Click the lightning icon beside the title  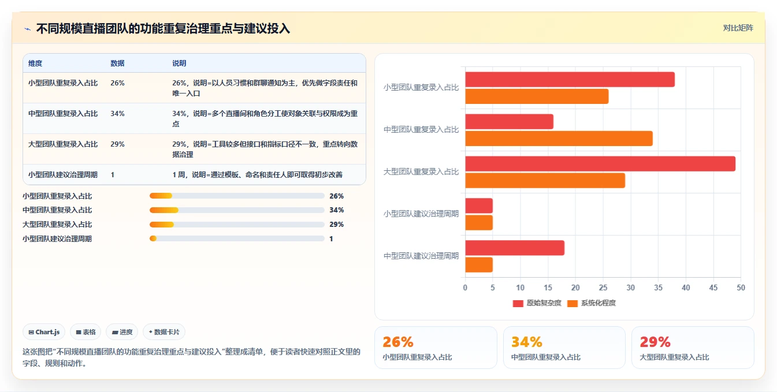28,28
